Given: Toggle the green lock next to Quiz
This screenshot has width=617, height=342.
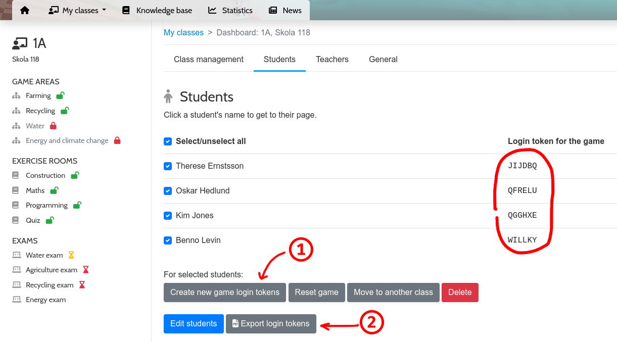Looking at the screenshot, I should pyautogui.click(x=50, y=220).
